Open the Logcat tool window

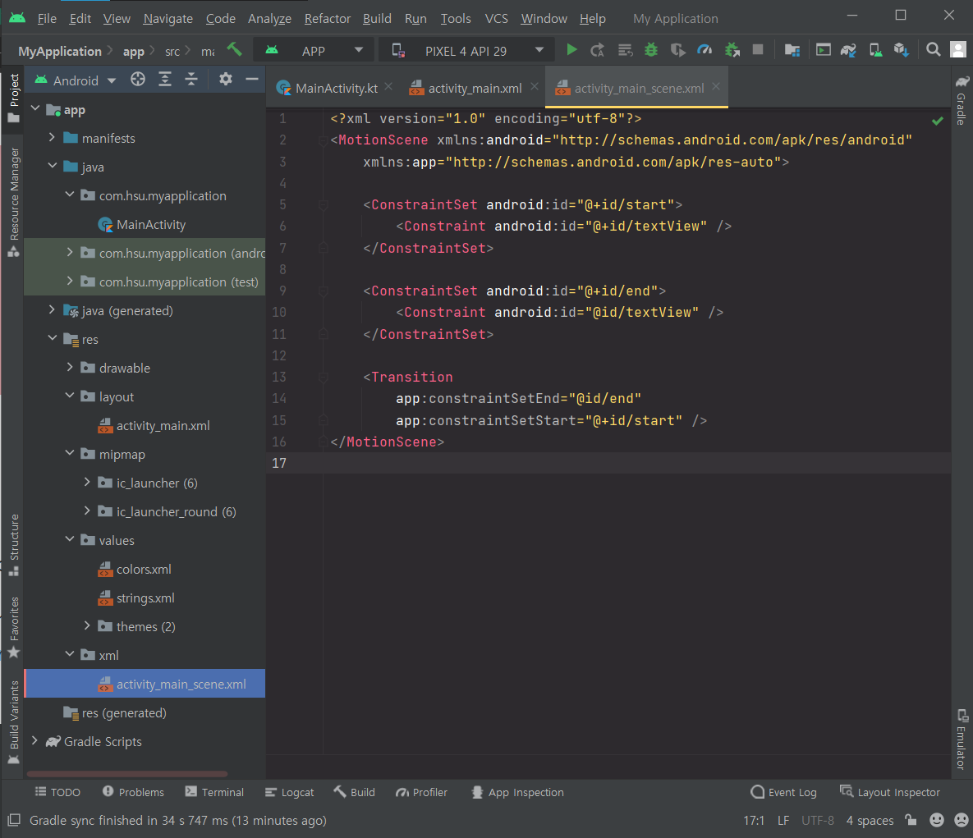(x=289, y=792)
